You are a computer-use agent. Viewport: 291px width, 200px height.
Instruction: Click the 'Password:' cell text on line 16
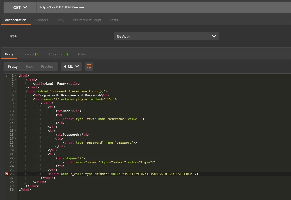tap(71, 135)
